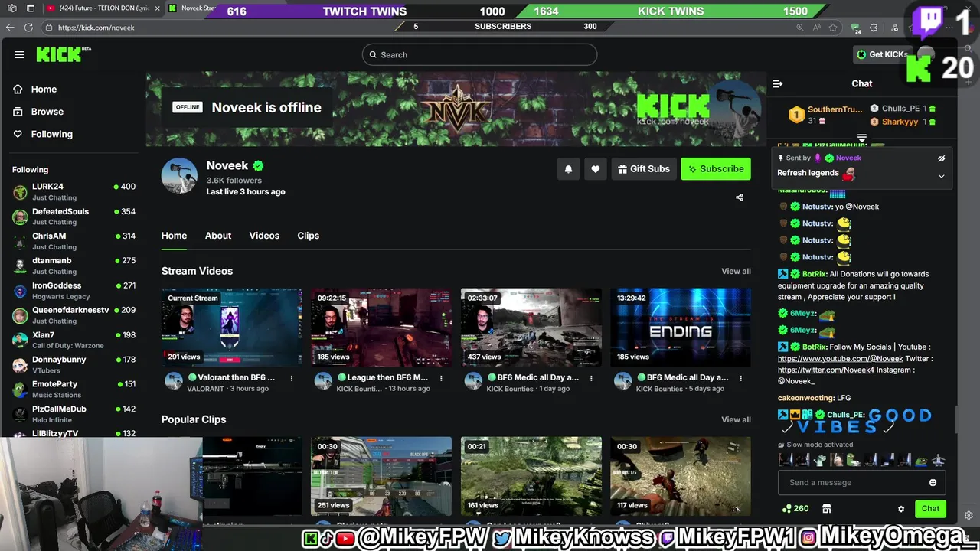Click the share icon below Subscribe
The width and height of the screenshot is (980, 551).
pyautogui.click(x=740, y=197)
